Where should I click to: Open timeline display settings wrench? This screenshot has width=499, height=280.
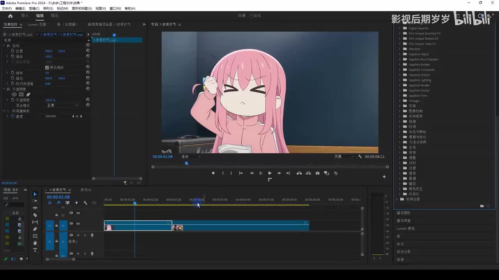point(85,203)
